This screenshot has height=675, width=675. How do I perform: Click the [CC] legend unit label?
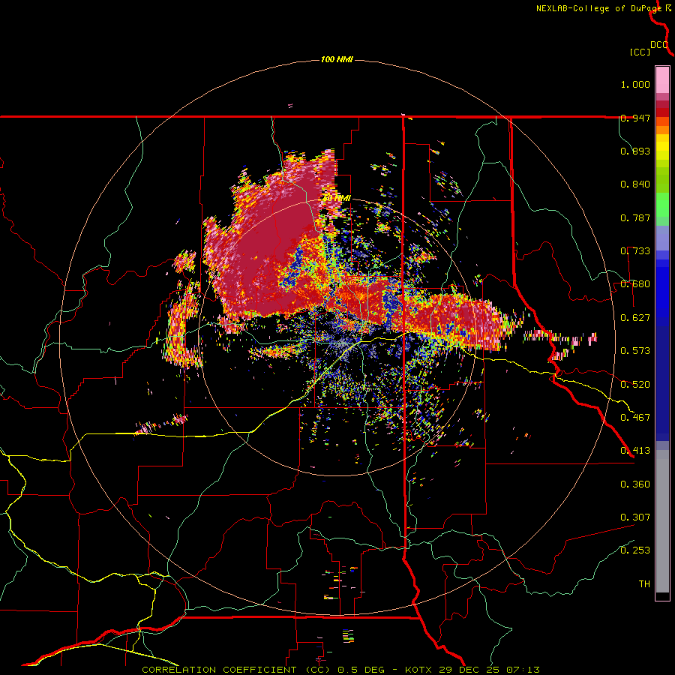coord(640,52)
